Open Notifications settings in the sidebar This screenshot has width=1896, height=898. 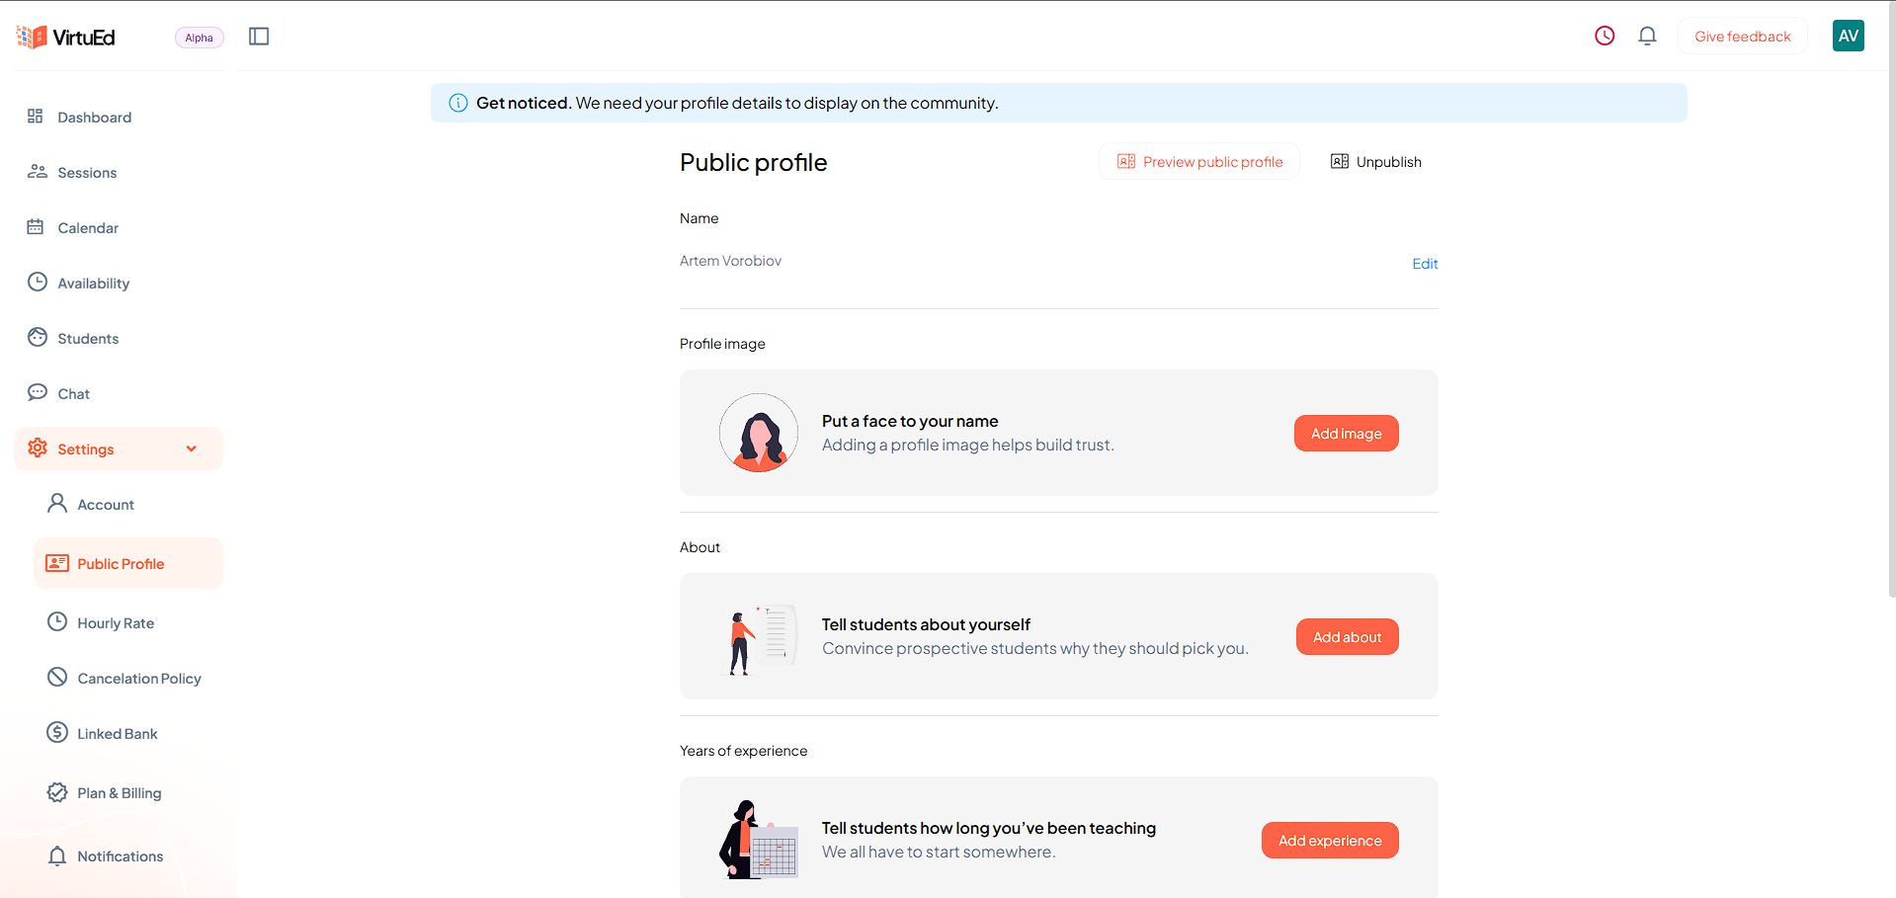128,856
